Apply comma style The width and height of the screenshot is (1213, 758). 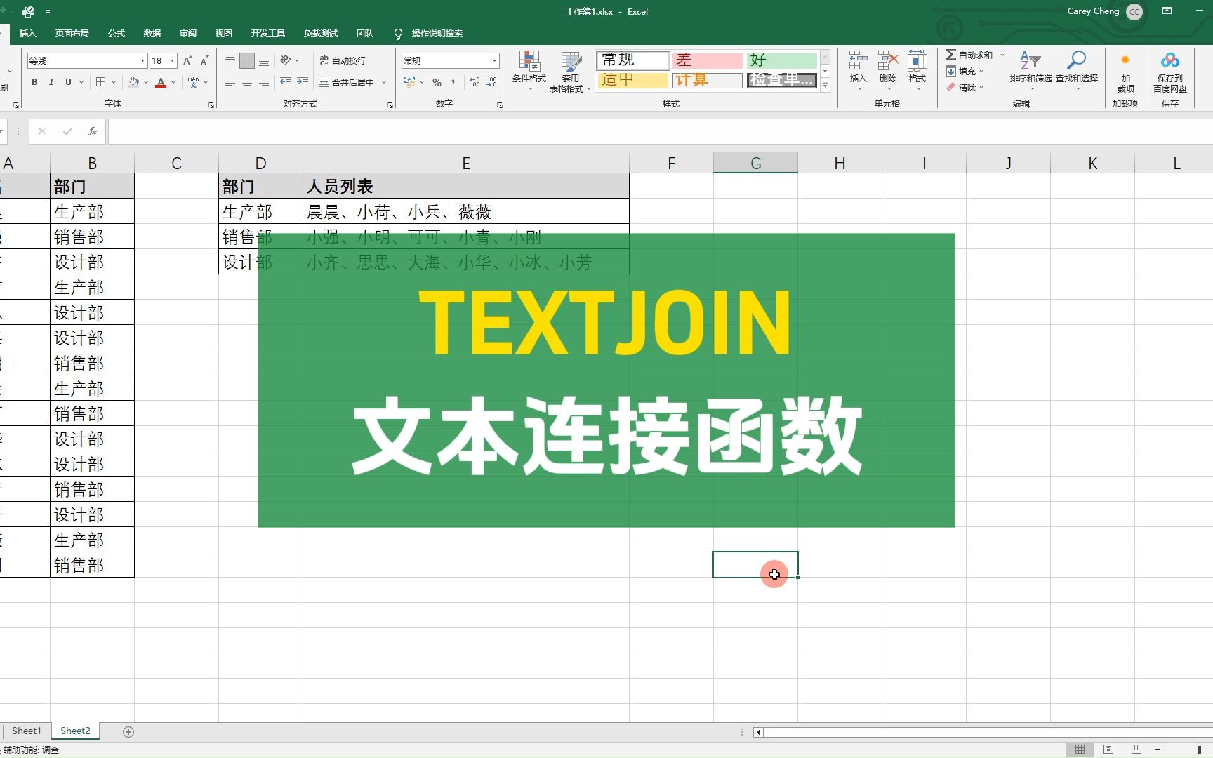[453, 82]
